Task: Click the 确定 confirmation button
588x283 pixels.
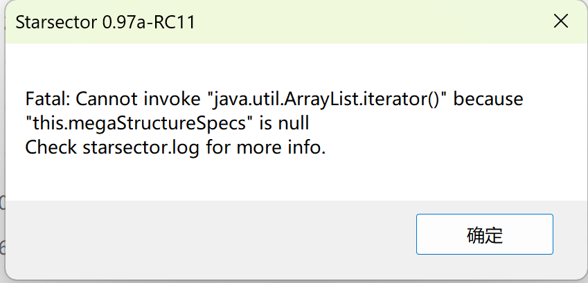Action: click(x=484, y=234)
